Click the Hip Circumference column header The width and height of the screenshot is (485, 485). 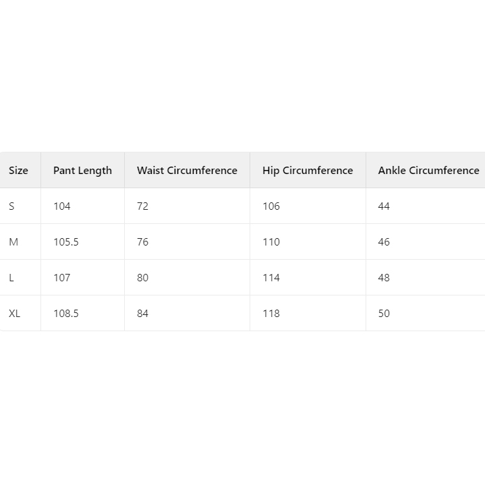tap(308, 171)
